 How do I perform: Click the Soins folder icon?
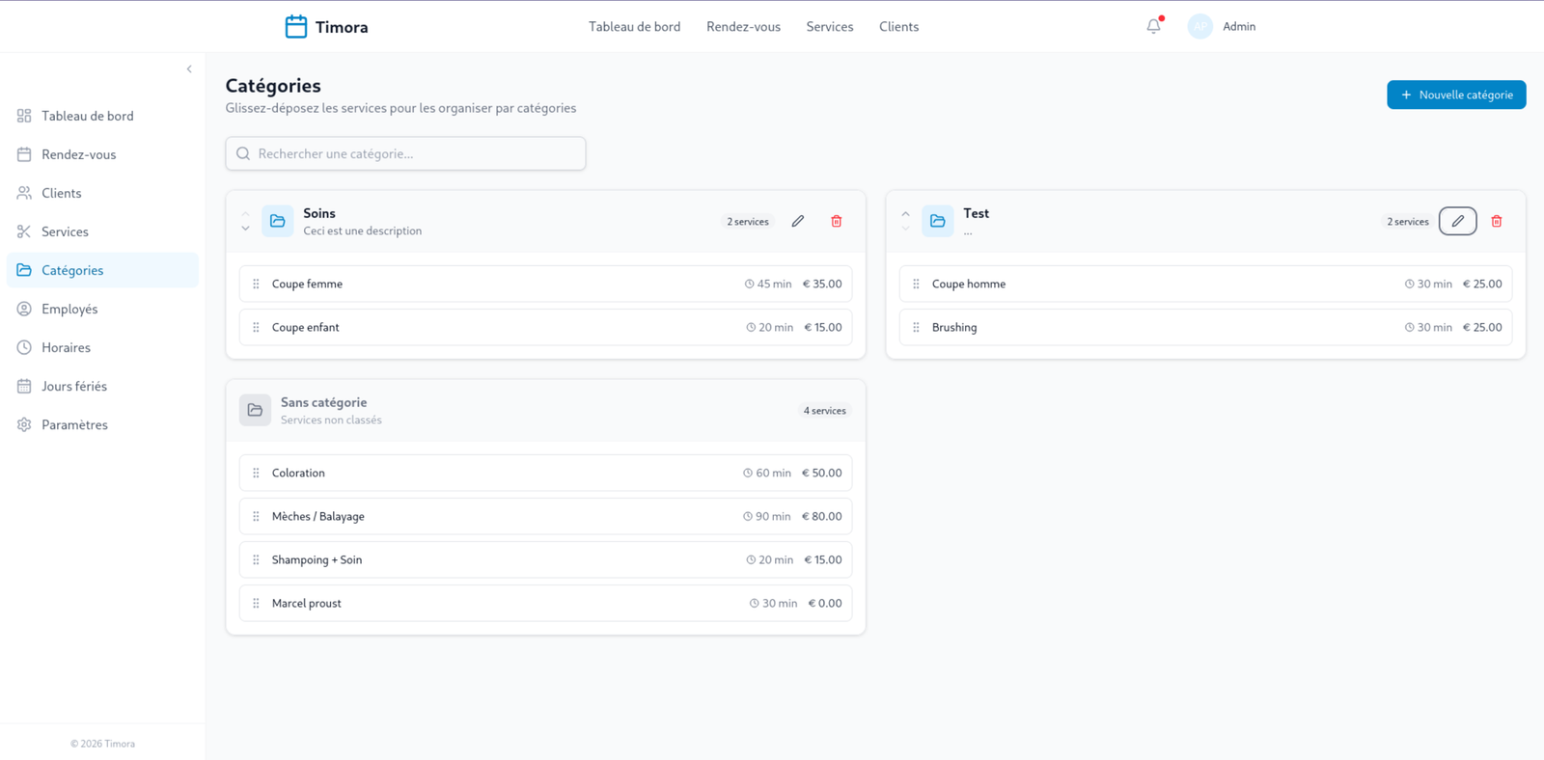[x=278, y=221]
